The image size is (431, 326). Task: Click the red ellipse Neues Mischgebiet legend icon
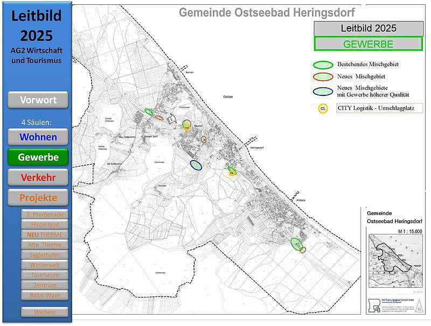(x=323, y=77)
